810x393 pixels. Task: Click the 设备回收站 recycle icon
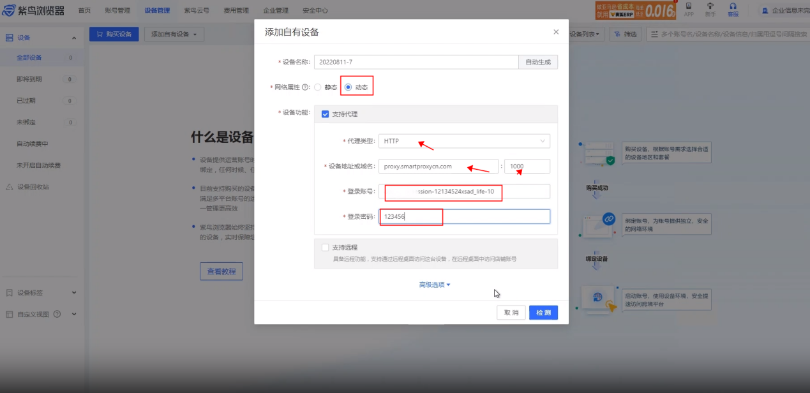pyautogui.click(x=10, y=187)
